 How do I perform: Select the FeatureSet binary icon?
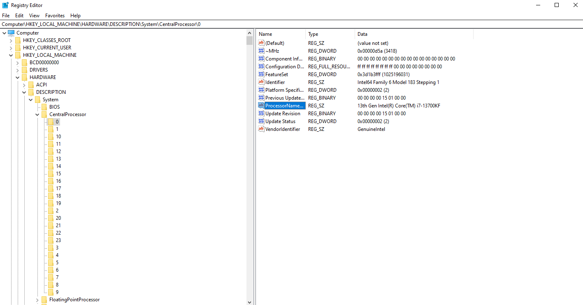(x=261, y=74)
